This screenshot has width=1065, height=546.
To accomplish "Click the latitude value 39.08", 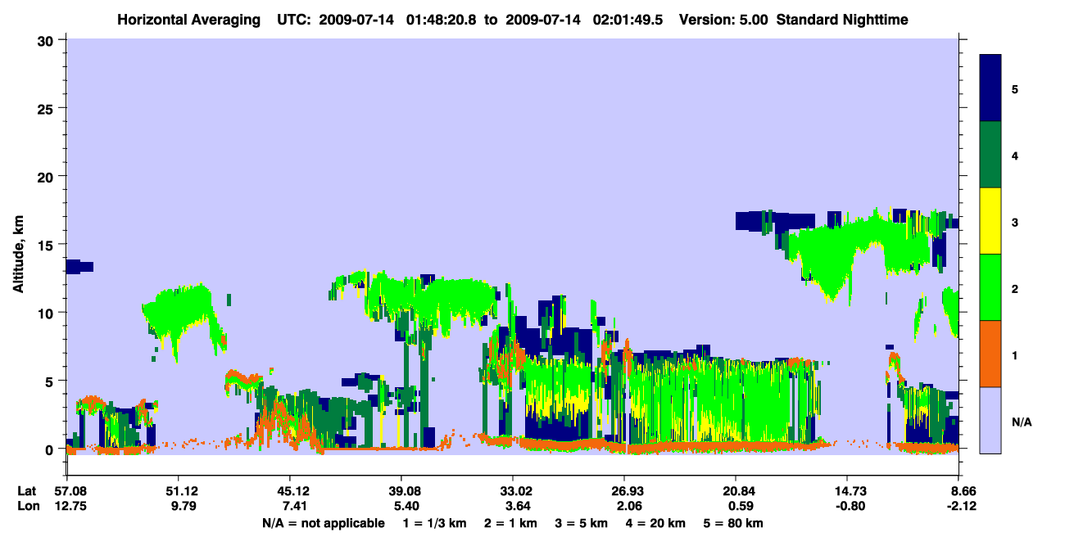I will point(405,491).
